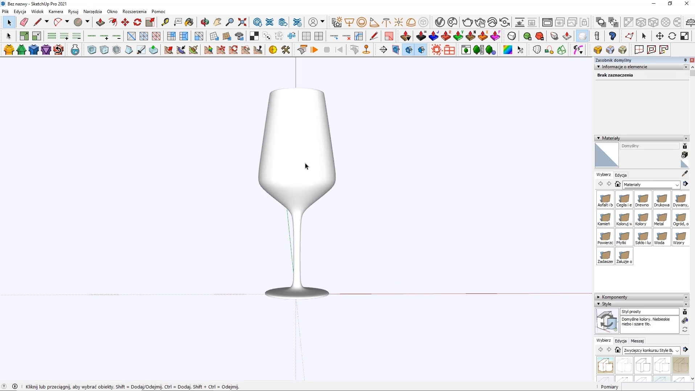Viewport: 695px width, 391px height.
Task: Pick the Tape Measure tool
Action: [x=165, y=22]
